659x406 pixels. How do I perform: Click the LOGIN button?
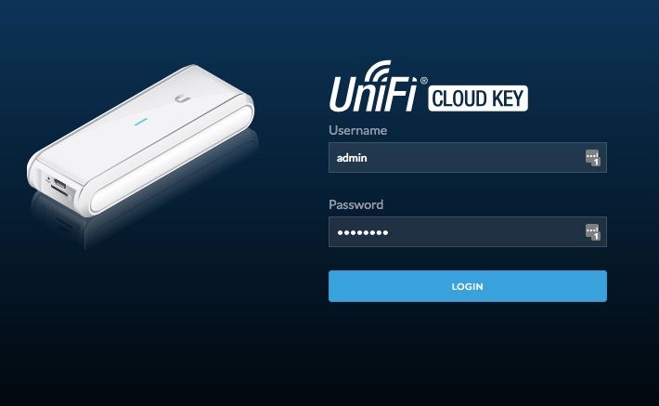point(468,286)
